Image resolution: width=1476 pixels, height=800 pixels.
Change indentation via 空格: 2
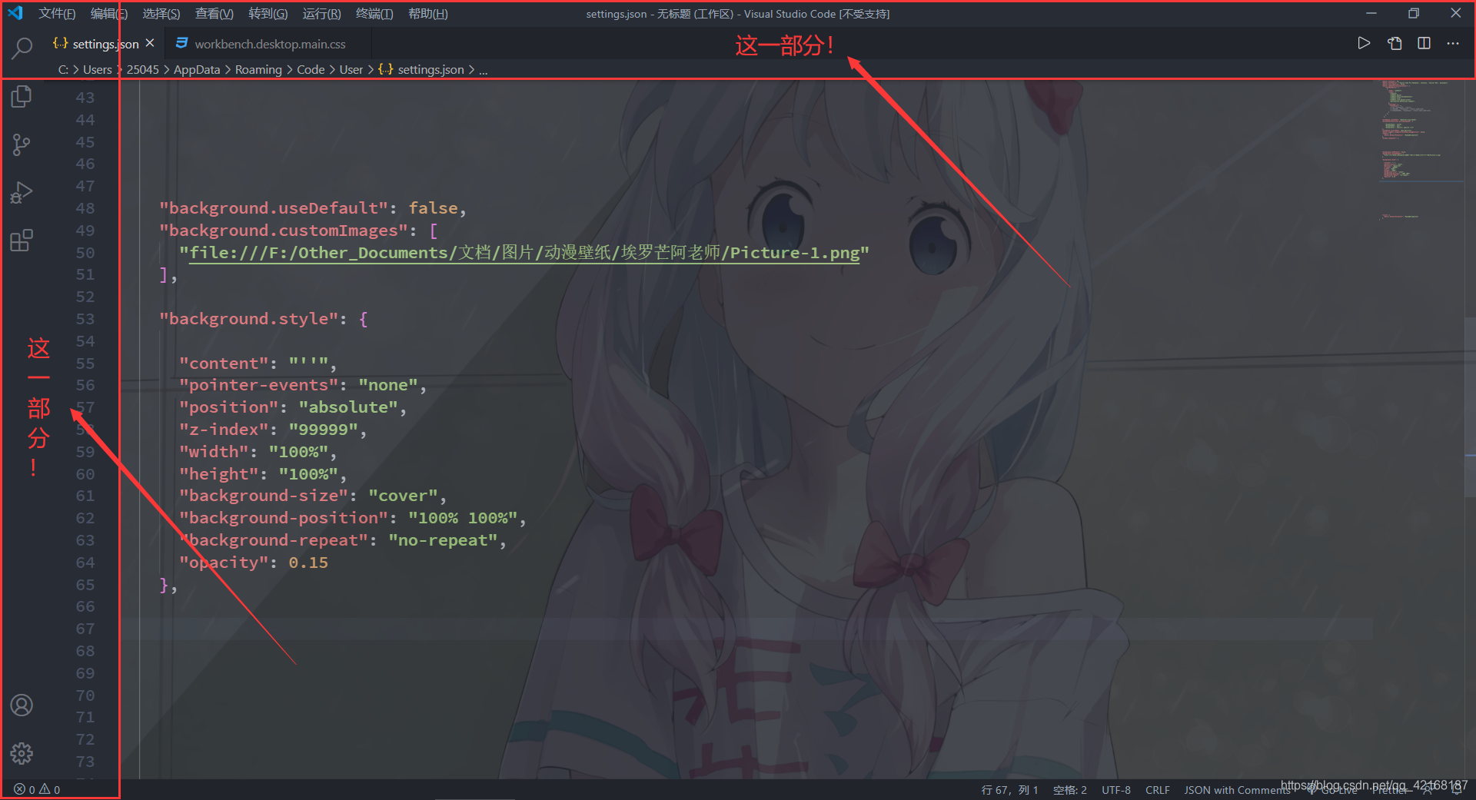click(1069, 790)
